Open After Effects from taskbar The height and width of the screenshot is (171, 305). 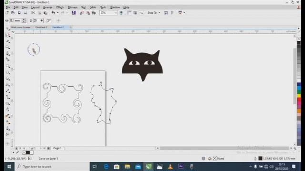181,167
